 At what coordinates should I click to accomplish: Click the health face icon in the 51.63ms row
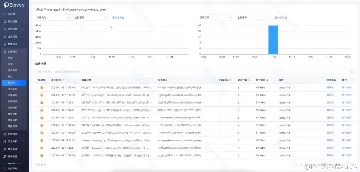[x=42, y=133]
